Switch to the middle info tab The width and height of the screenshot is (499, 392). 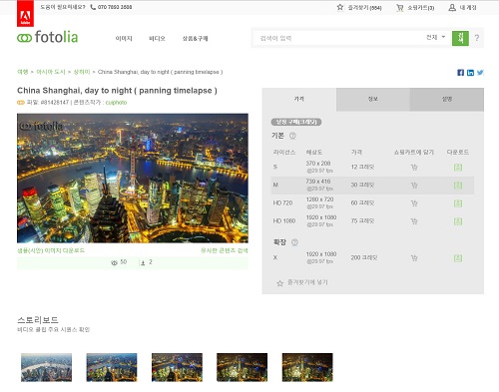373,99
